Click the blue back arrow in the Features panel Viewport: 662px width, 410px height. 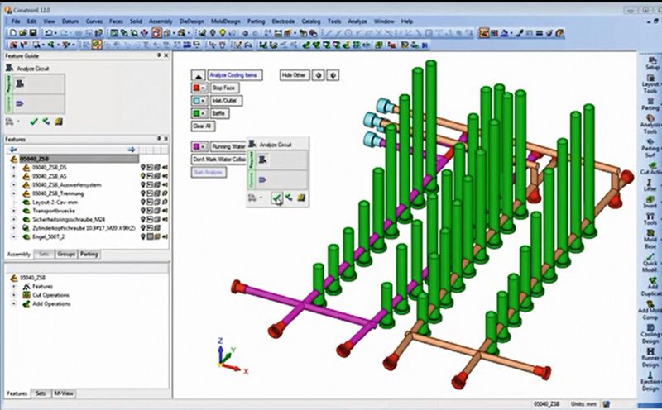point(12,150)
